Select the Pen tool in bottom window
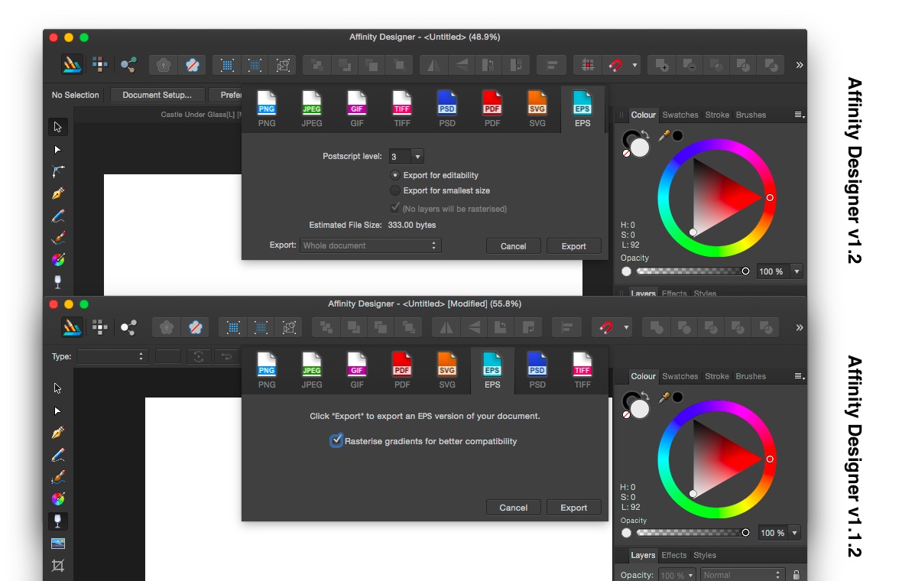The width and height of the screenshot is (902, 581). (57, 433)
